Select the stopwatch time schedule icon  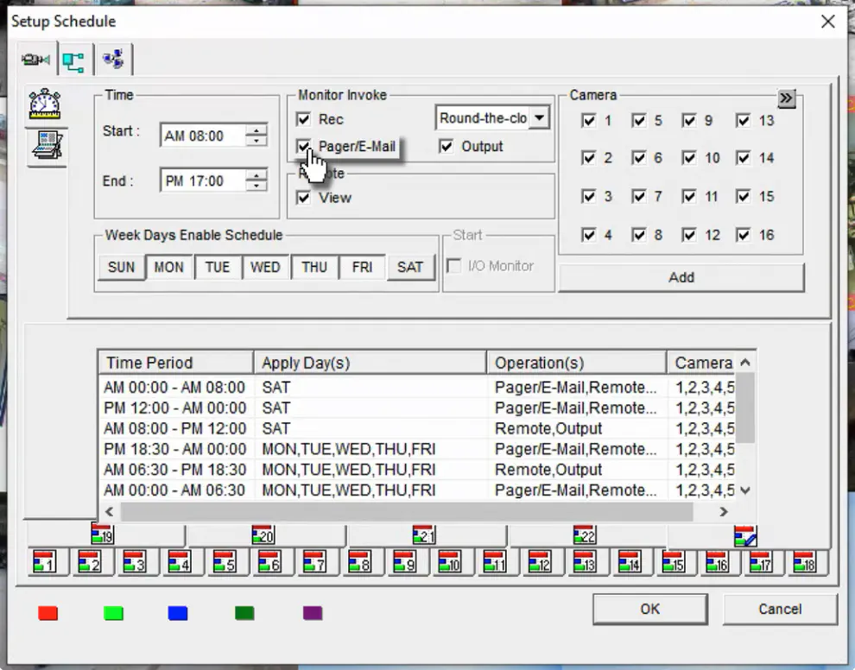pyautogui.click(x=45, y=104)
